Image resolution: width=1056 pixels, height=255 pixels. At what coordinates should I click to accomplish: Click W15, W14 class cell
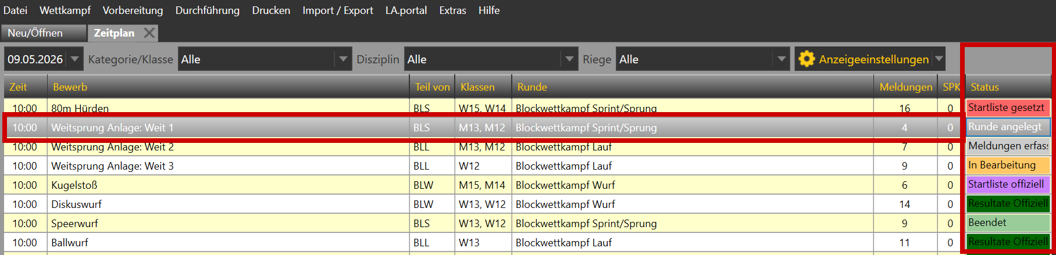pyautogui.click(x=482, y=108)
